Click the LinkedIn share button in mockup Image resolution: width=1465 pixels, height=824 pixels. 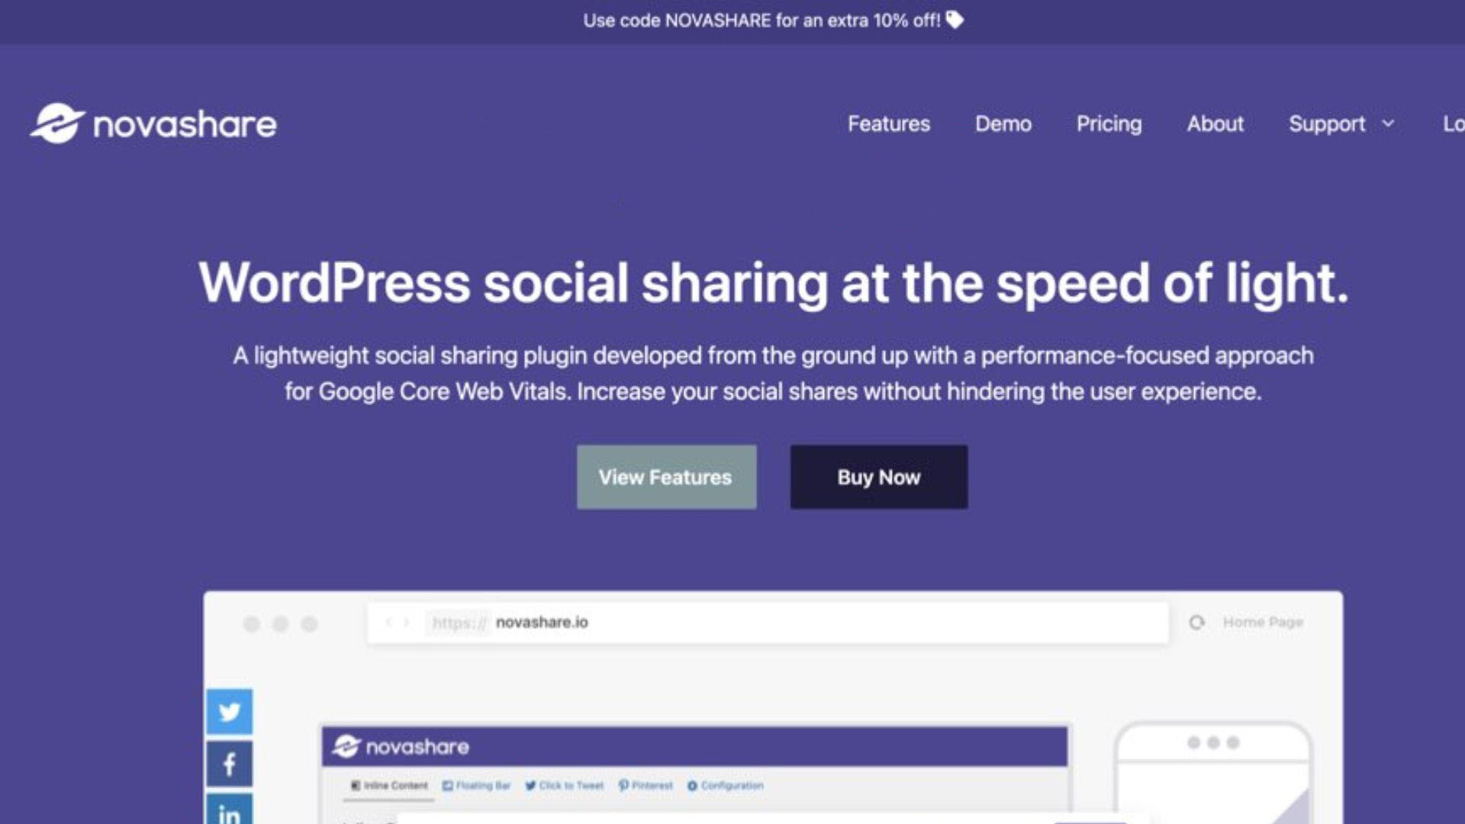229,810
